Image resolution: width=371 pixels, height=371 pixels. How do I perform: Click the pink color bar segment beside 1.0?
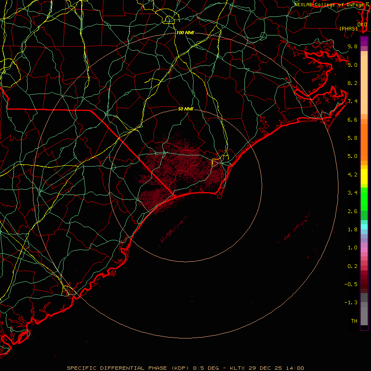(364, 250)
